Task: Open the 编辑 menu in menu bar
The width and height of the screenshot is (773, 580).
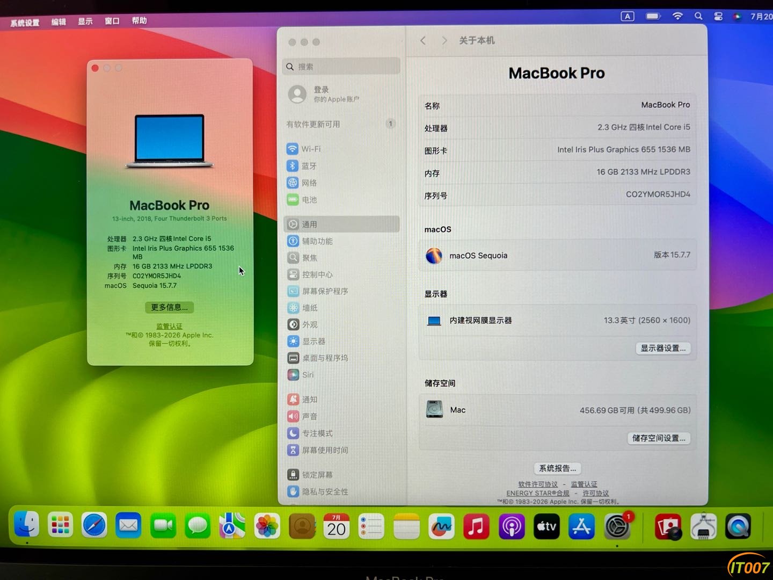Action: (x=59, y=21)
